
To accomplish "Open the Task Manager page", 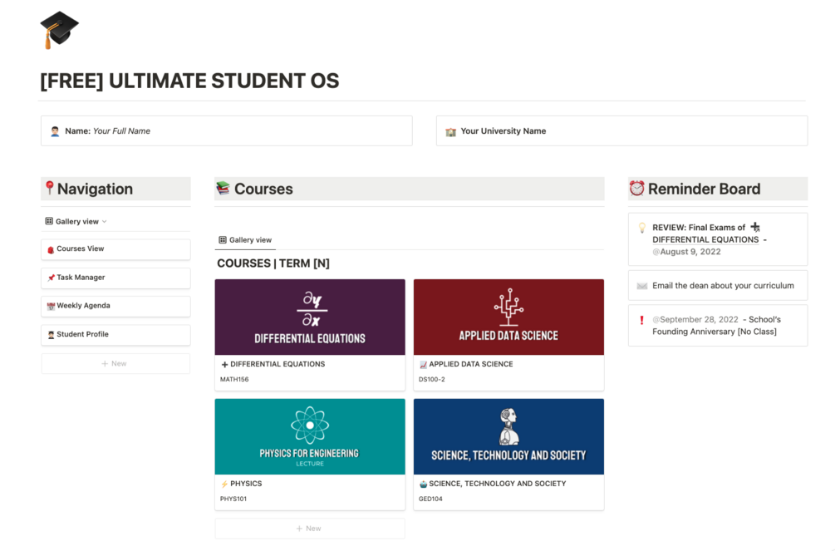I will 115,278.
